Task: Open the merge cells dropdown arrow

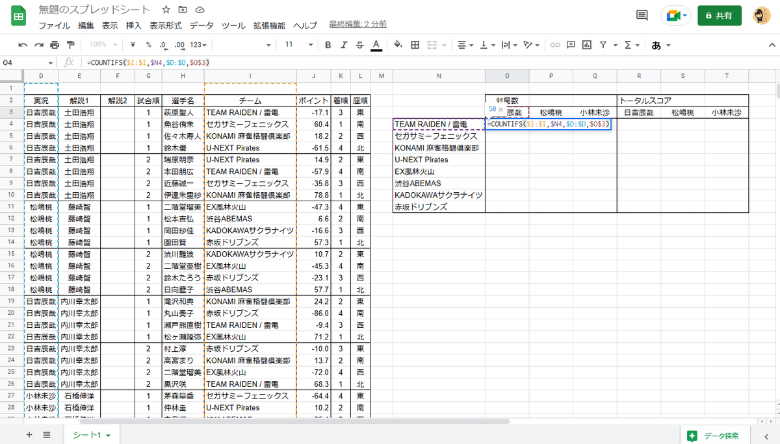Action: [x=443, y=45]
